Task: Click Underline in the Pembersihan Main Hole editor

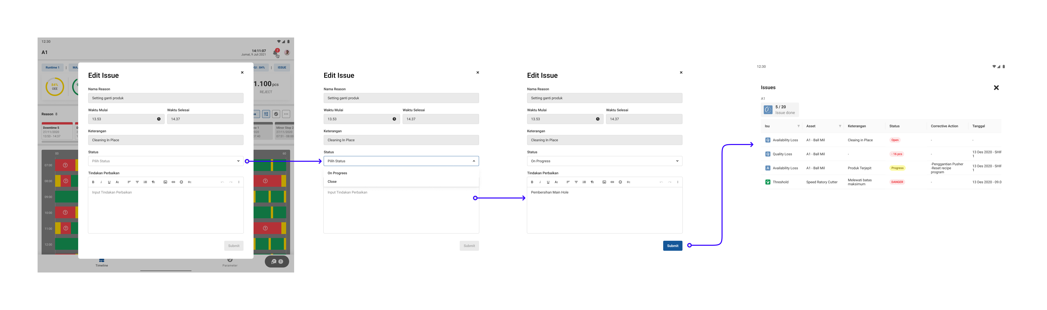Action: (548, 182)
